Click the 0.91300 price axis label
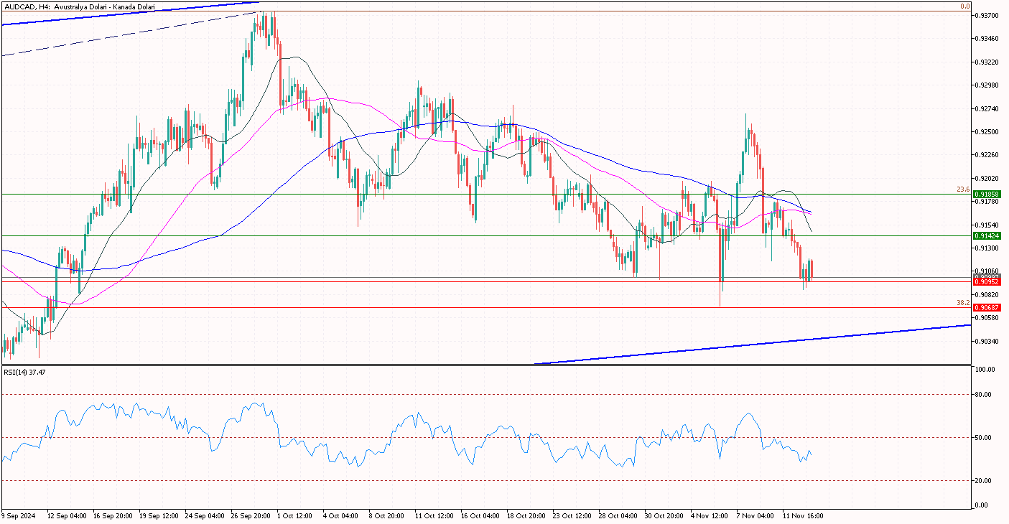The width and height of the screenshot is (1009, 524). [988, 248]
